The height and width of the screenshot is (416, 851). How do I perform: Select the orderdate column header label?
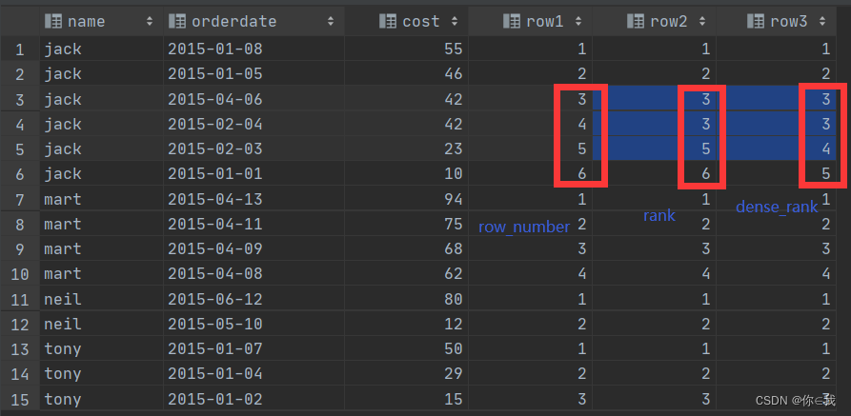pyautogui.click(x=233, y=21)
